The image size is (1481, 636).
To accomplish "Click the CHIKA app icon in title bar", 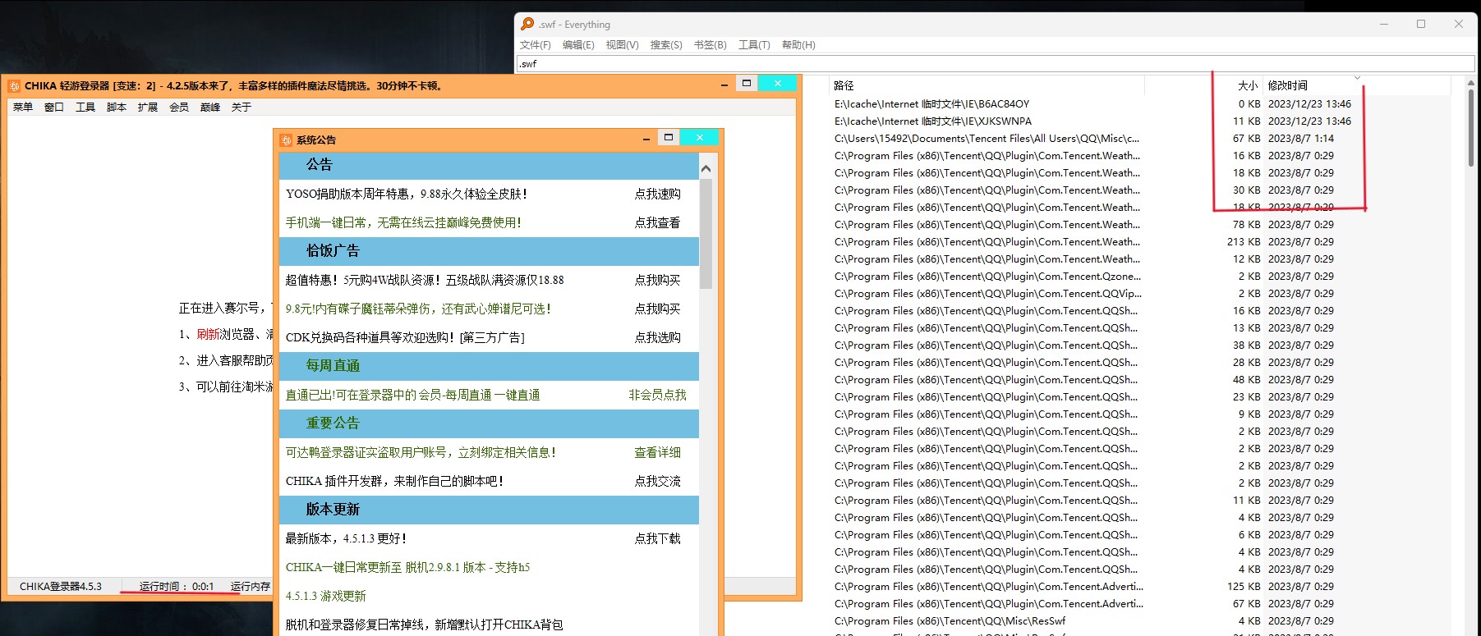I will (x=14, y=85).
